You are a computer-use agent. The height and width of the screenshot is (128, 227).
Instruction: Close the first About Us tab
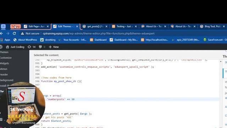point(165,26)
